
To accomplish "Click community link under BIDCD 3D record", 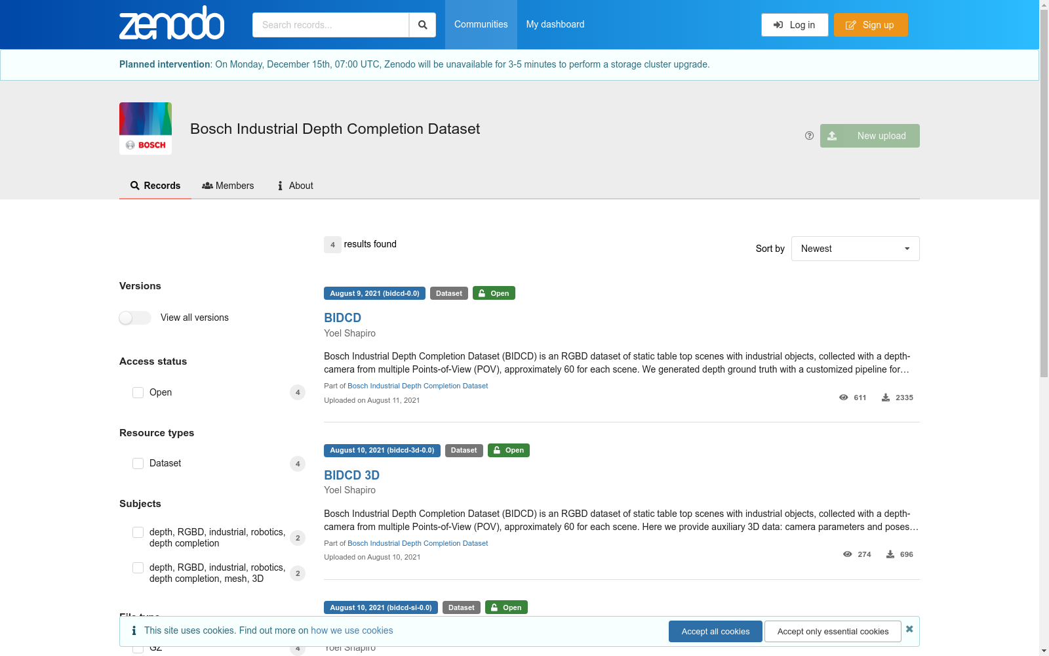I will [418, 543].
